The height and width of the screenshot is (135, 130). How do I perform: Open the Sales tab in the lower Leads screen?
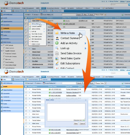click(6, 80)
